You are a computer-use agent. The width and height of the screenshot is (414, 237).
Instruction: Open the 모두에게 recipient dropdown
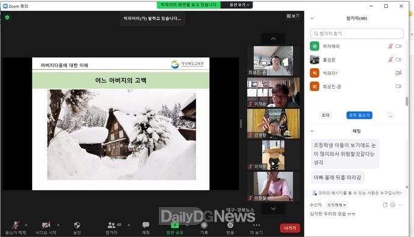click(x=336, y=205)
